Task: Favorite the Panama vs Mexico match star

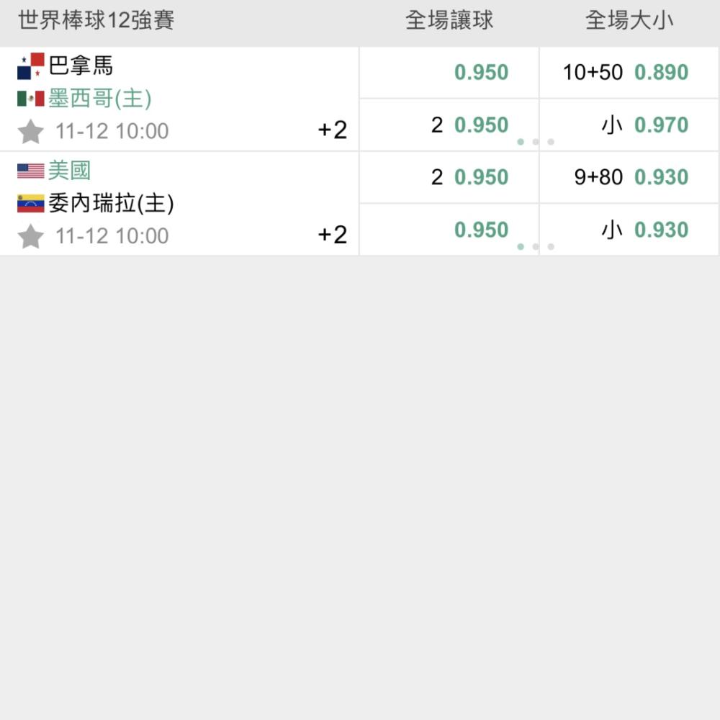Action: 30,131
